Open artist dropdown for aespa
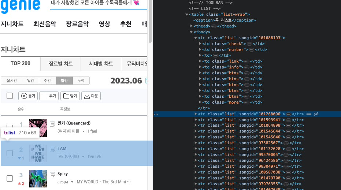Viewport: 341px width, 190px height. (x=72, y=182)
